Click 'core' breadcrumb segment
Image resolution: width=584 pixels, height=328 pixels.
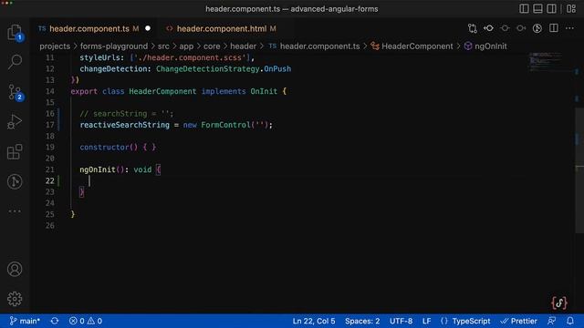(212, 46)
